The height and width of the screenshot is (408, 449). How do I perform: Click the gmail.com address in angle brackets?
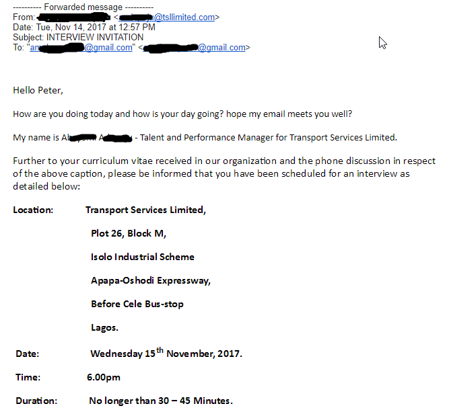click(x=194, y=47)
